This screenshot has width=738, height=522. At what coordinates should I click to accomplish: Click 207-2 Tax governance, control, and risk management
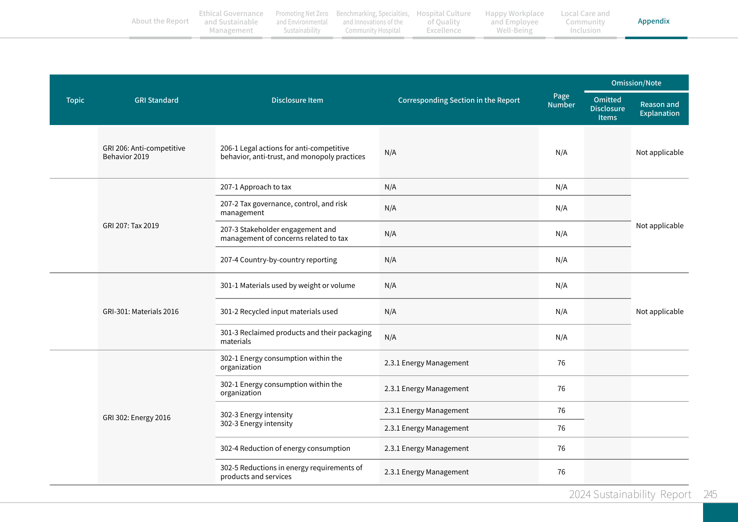click(x=284, y=208)
